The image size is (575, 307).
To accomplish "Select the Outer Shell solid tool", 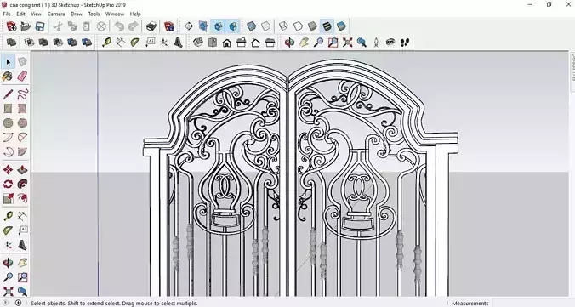I will [x=11, y=43].
